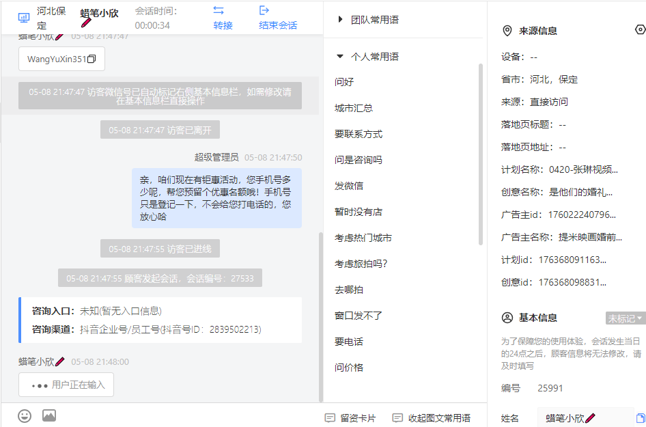This screenshot has width=646, height=427.
Task: Select the 问好 quick phrase
Action: (344, 82)
